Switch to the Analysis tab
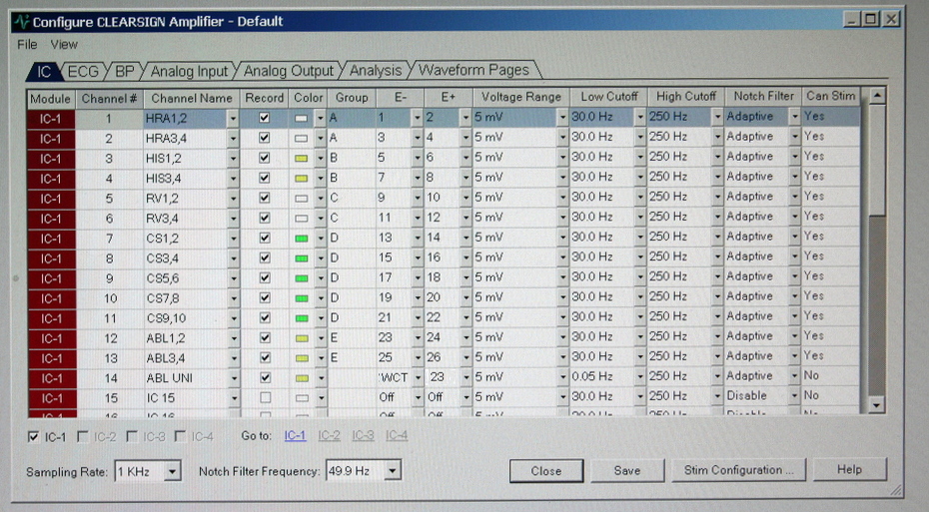This screenshot has width=929, height=512. pos(375,71)
